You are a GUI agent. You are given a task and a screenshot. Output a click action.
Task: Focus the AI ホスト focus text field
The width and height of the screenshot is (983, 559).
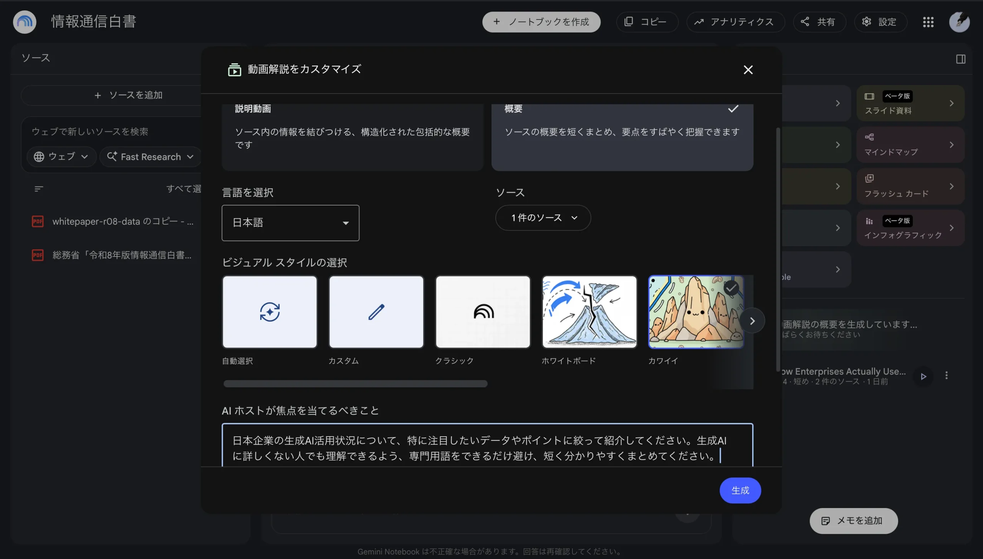coord(487,446)
